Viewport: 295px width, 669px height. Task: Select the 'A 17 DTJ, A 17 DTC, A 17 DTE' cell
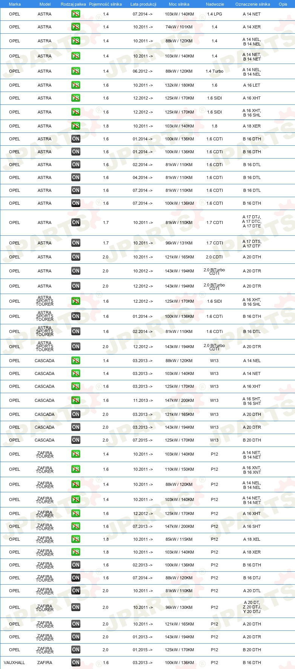click(252, 222)
